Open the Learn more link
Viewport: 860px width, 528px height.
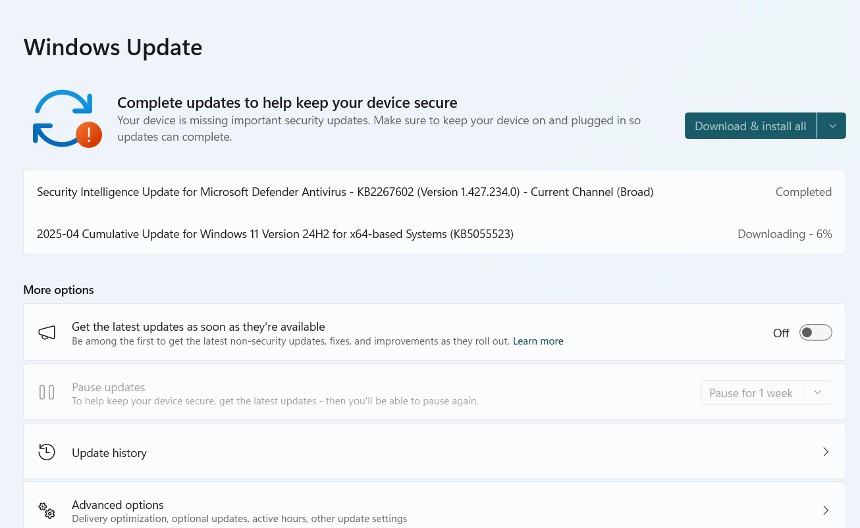[538, 341]
